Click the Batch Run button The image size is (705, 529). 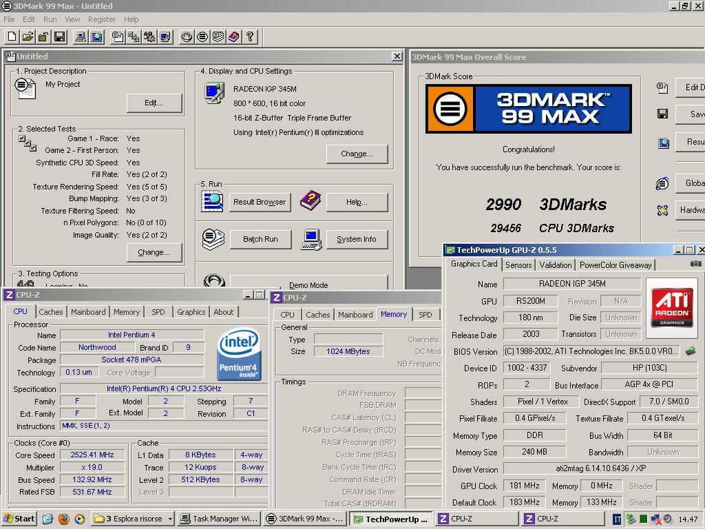coord(260,239)
